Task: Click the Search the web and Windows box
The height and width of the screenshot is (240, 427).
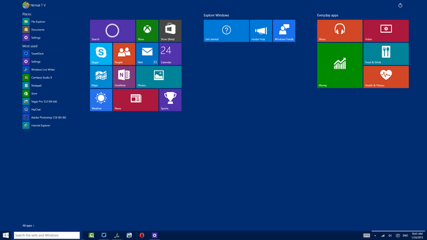Action: coord(47,235)
